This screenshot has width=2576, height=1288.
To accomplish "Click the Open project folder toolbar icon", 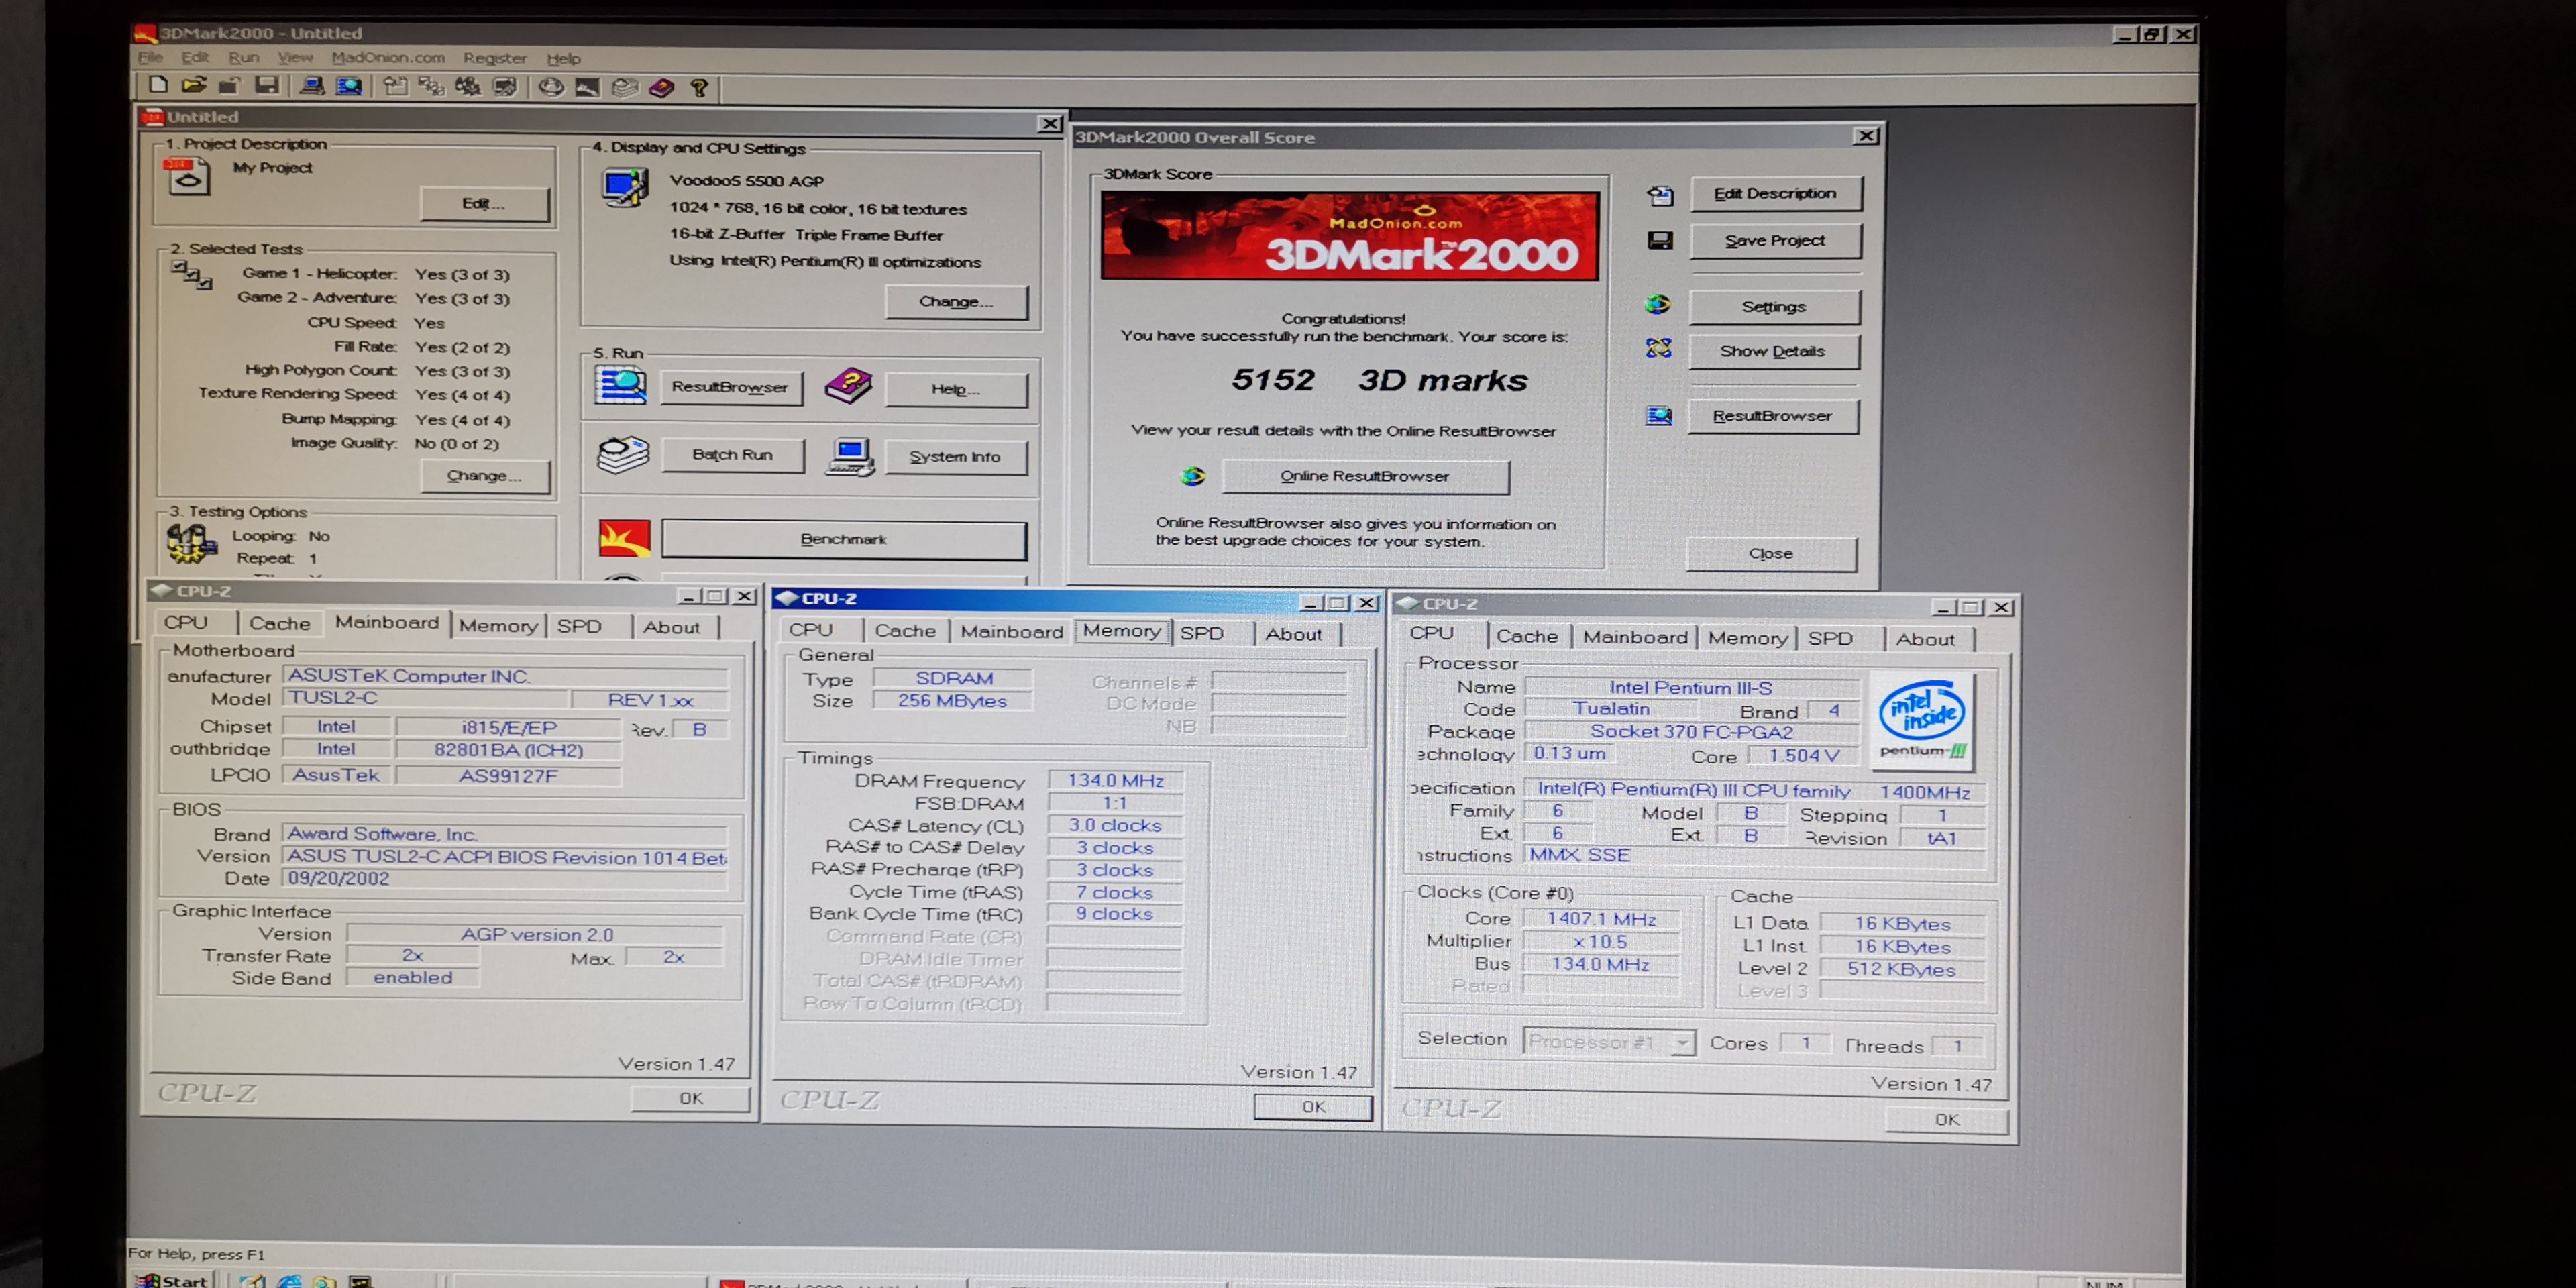I will pos(194,86).
